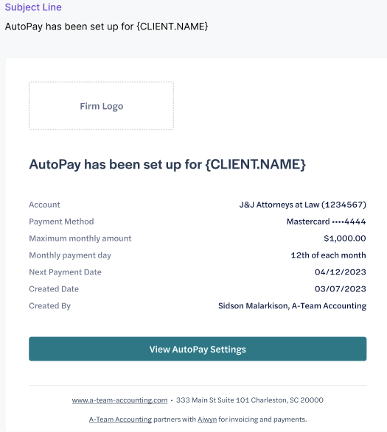
Task: Select the Firm Logo placeholder box
Action: click(x=101, y=106)
